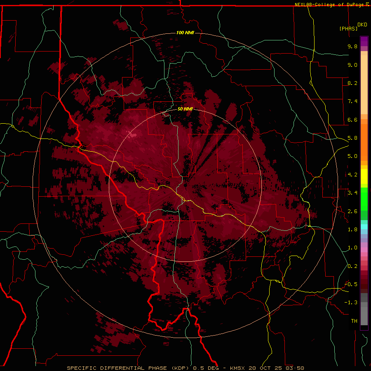371x371 pixels.
Task: Click the 1.8 value on the color scale
Action: tap(352, 230)
